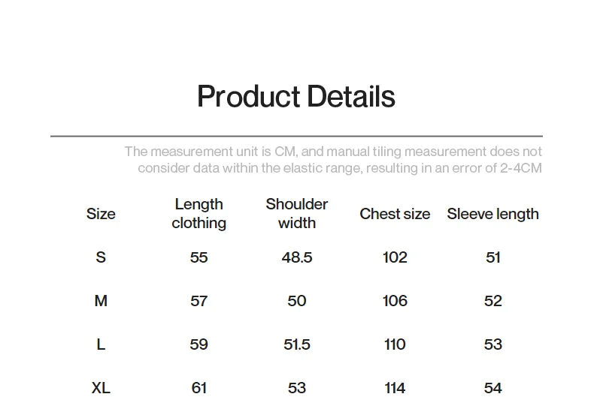The image size is (594, 409).
Task: Select the 54 sleeve length value
Action: [492, 388]
